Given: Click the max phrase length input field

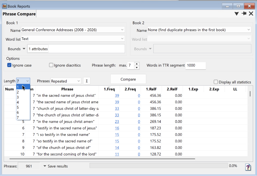Looking at the screenshot, I should (131, 65).
